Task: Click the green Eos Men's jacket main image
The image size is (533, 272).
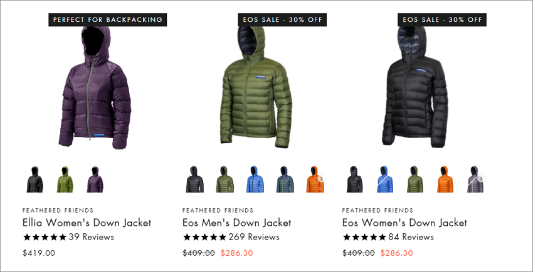Action: point(256,87)
